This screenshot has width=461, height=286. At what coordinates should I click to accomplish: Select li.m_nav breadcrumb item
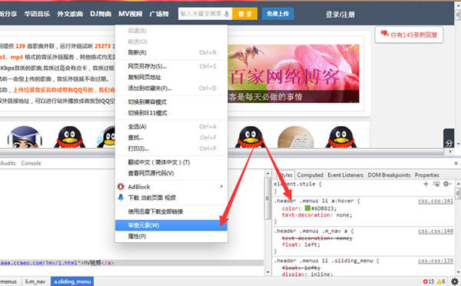[x=35, y=281]
